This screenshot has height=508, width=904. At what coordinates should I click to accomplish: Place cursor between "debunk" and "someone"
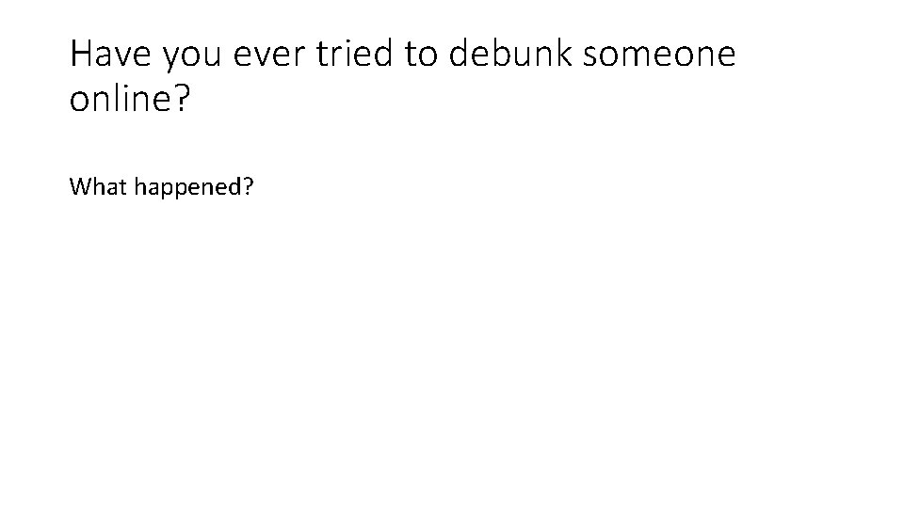(577, 55)
